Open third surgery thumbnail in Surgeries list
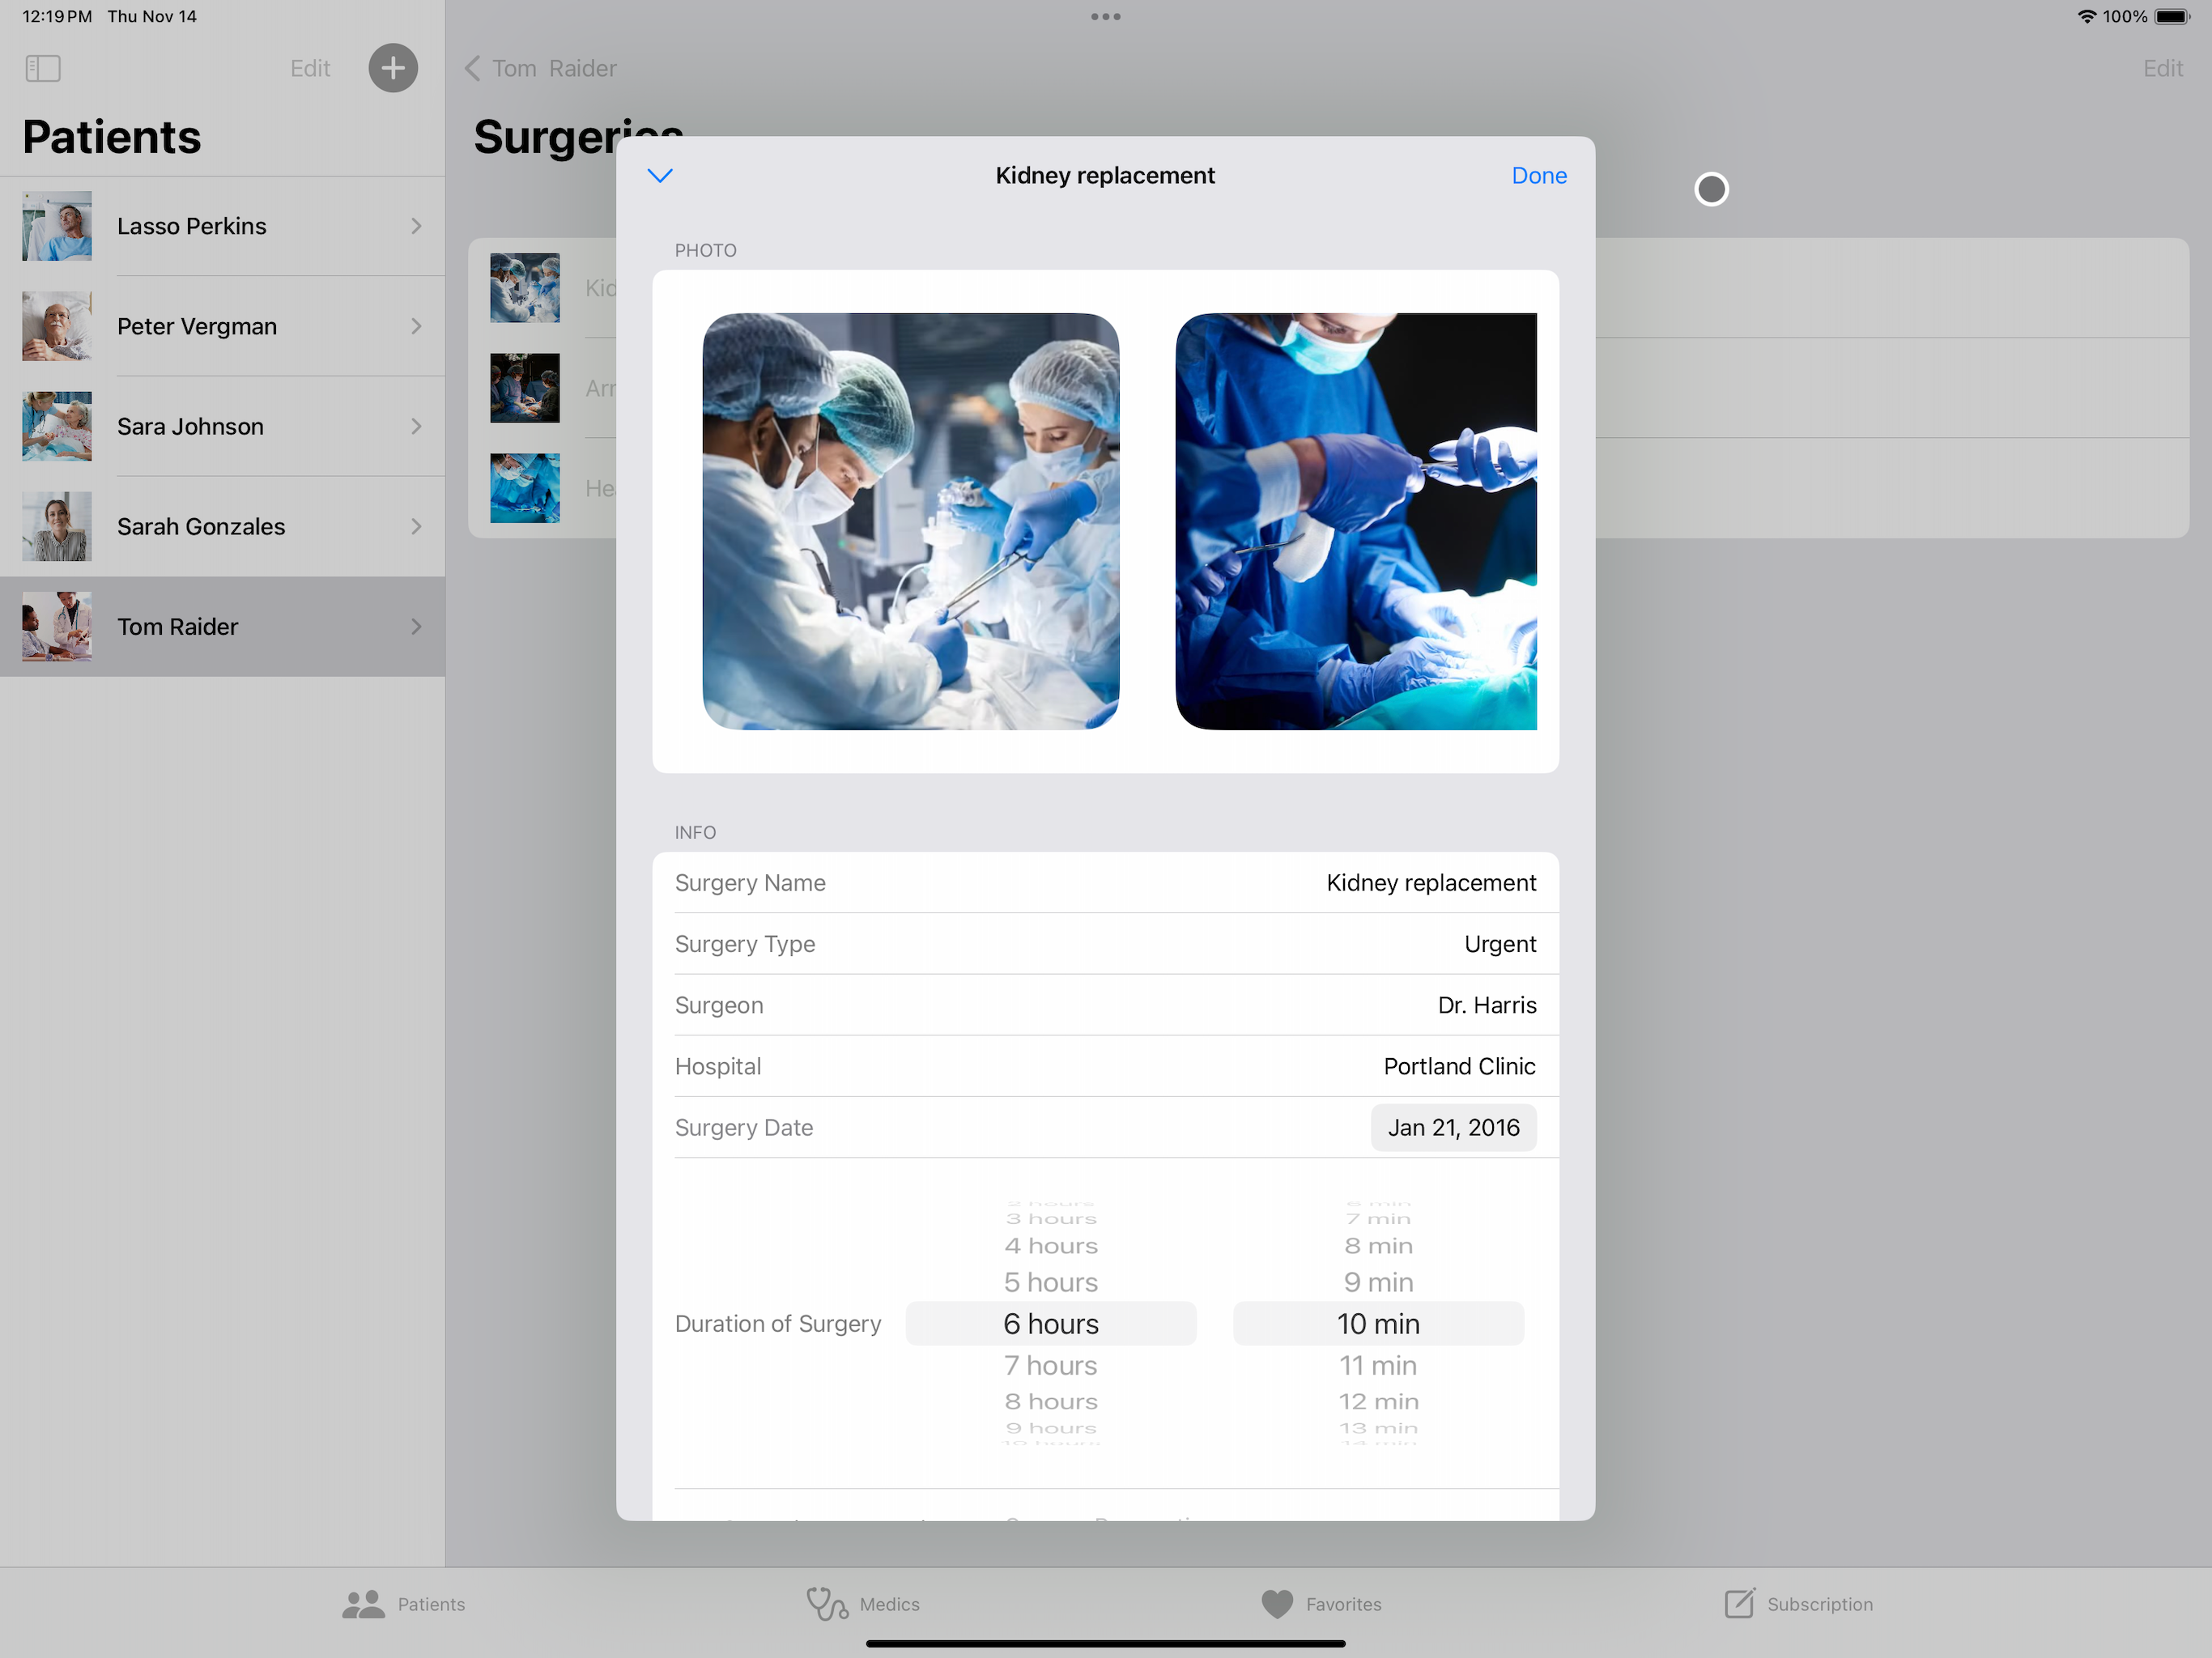 tap(525, 488)
